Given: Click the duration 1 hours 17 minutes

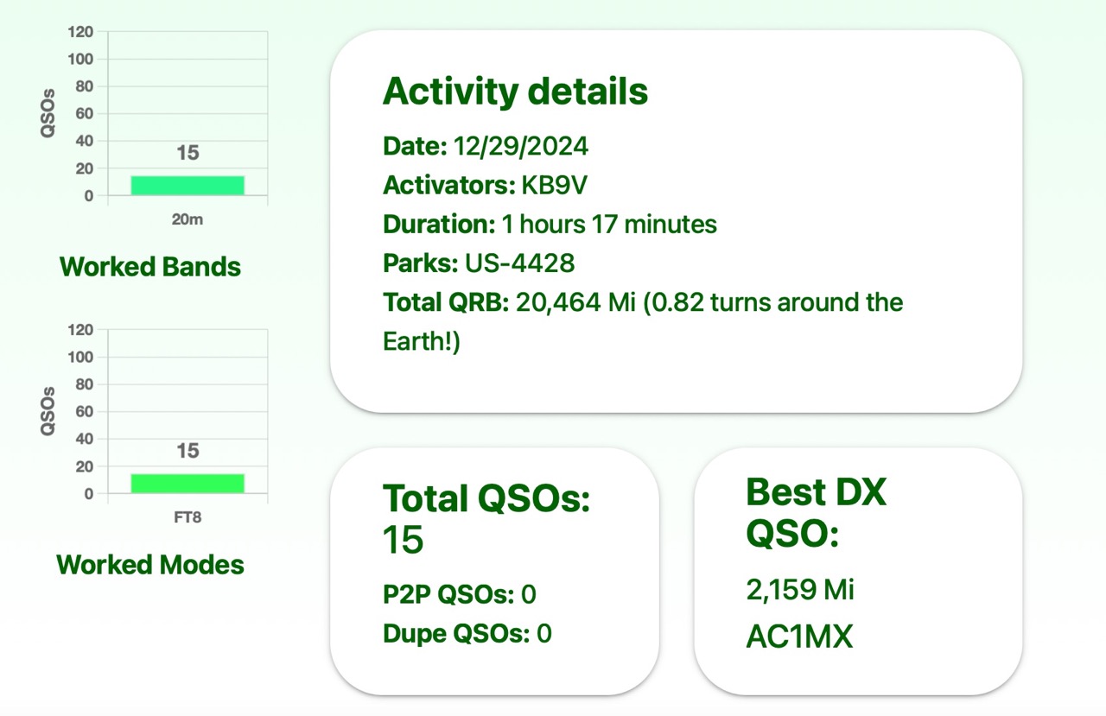Looking at the screenshot, I should pyautogui.click(x=609, y=225).
